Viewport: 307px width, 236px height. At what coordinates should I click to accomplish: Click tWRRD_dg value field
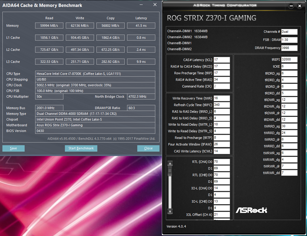point(289,133)
